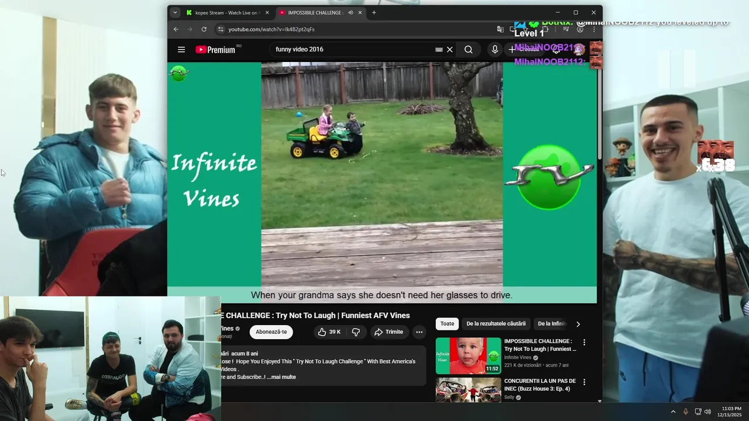Open the Selly channel link
Image resolution: width=749 pixels, height=421 pixels.
[509, 397]
